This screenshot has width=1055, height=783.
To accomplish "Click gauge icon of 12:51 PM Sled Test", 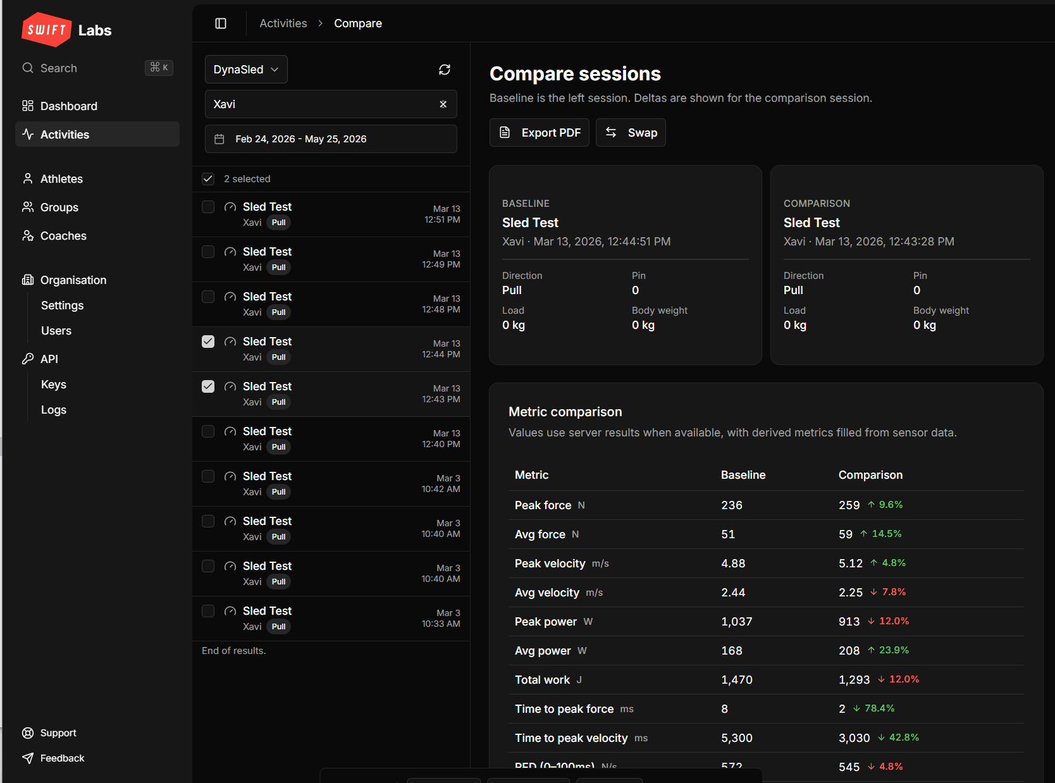I will [x=230, y=207].
